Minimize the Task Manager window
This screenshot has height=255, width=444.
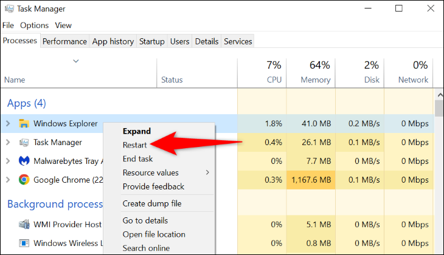click(x=368, y=8)
